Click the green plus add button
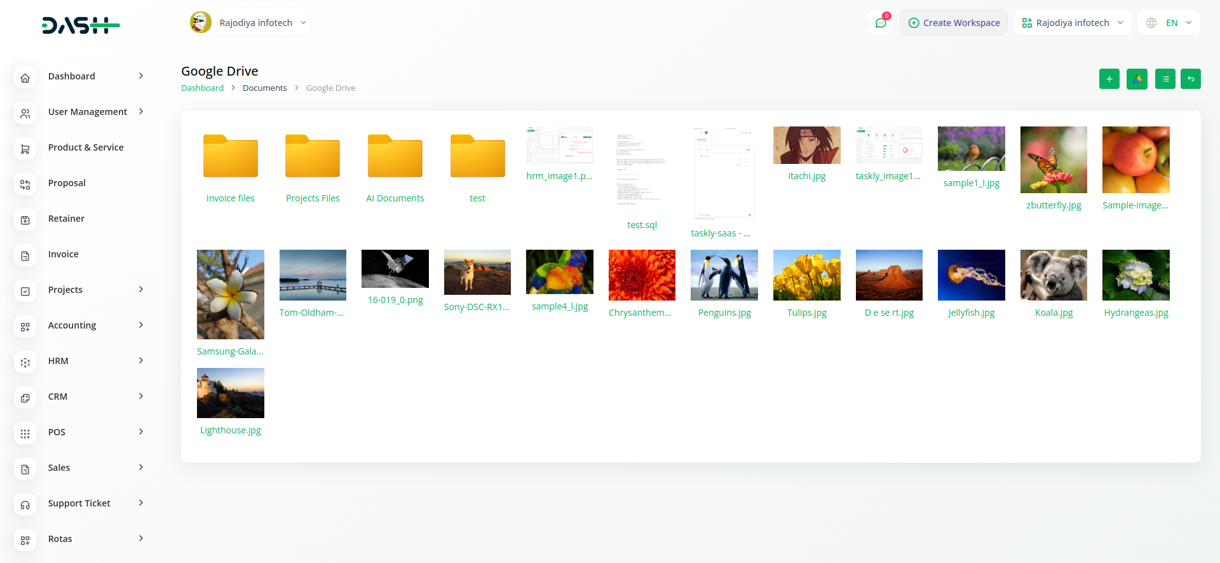This screenshot has height=563, width=1220. [1109, 79]
